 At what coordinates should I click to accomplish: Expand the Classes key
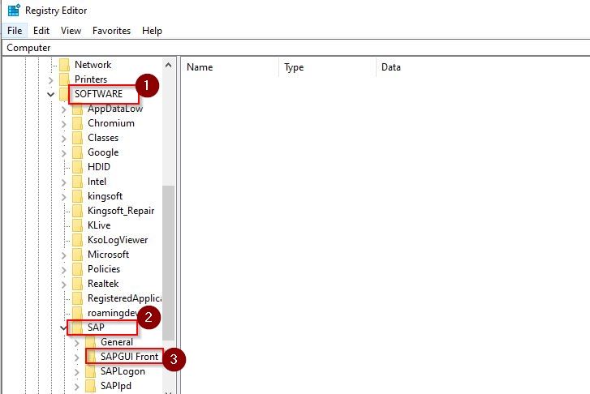[x=63, y=139]
